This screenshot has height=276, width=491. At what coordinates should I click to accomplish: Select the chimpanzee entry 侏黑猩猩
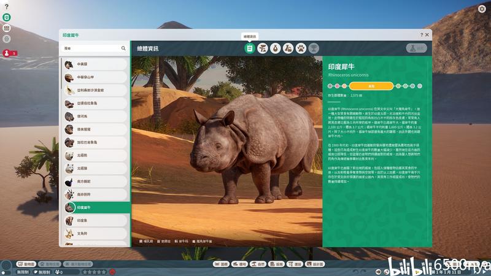coord(95,129)
